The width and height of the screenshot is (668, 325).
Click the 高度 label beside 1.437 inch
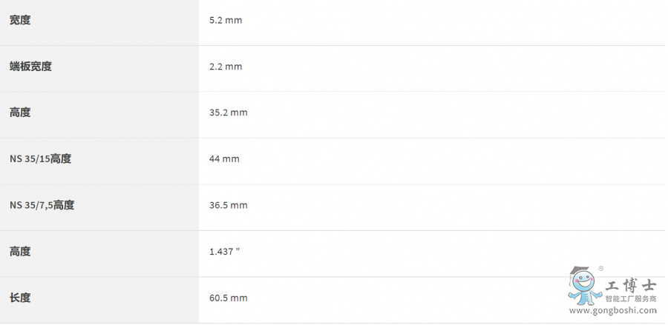pyautogui.click(x=20, y=252)
